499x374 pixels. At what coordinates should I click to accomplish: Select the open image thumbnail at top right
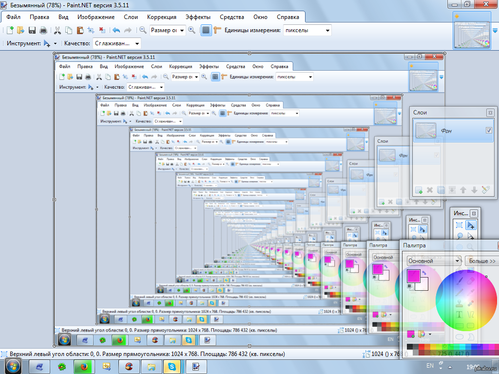(x=472, y=31)
